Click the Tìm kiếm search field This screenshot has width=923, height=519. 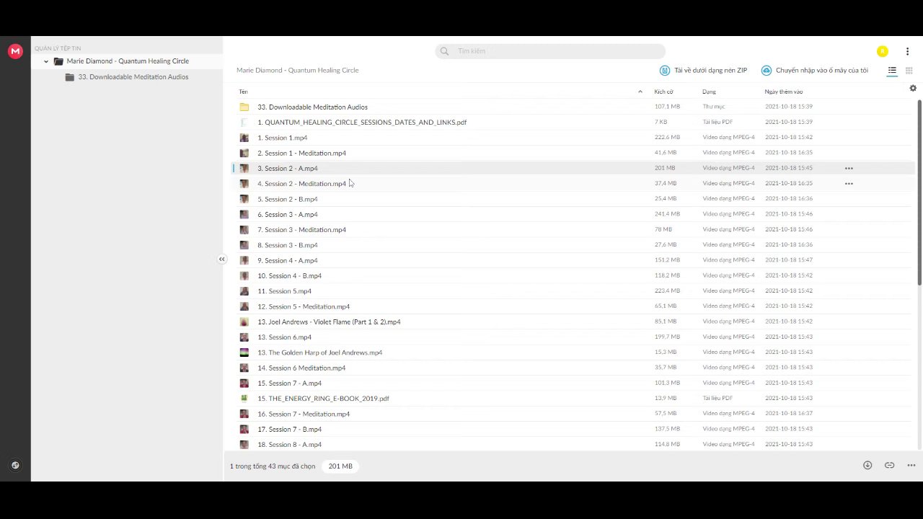coord(550,51)
